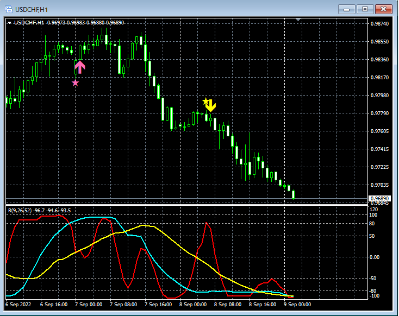Click the USDCHF,H1 OHLC header text
Image resolution: width=399 pixels, height=316 pixels.
69,23
